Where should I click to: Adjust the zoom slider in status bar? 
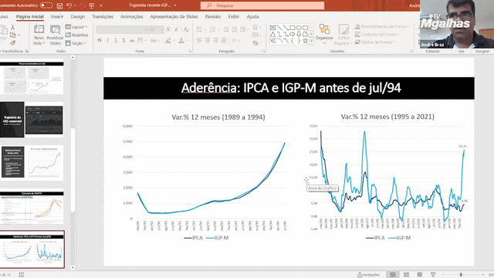pos(461,275)
